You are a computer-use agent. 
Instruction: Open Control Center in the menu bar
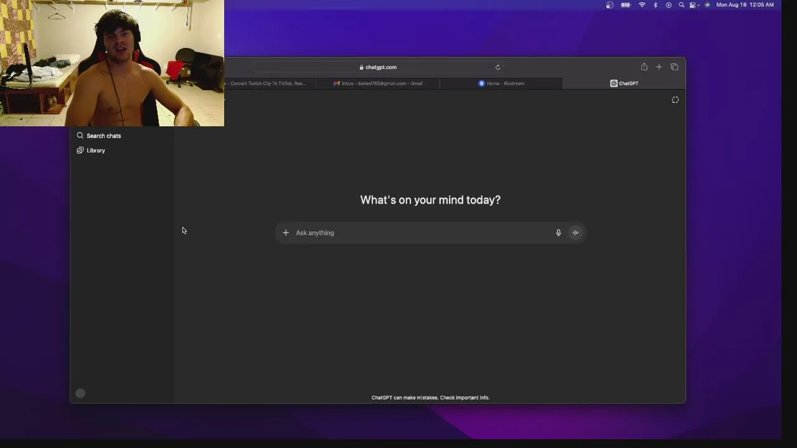click(x=693, y=5)
